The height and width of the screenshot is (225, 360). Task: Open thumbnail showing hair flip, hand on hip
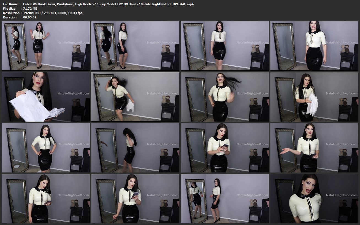click(x=225, y=97)
